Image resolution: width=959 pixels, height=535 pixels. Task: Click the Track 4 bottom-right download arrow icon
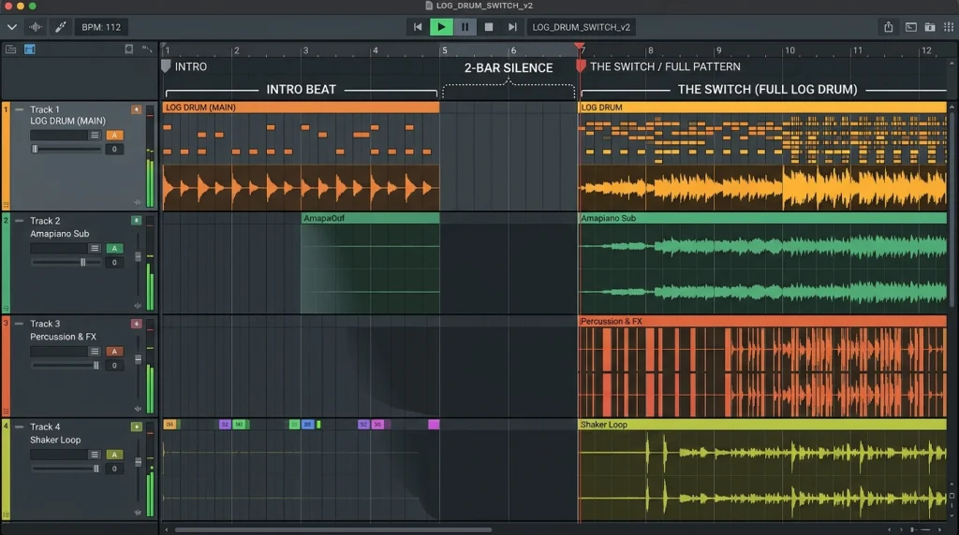click(138, 512)
